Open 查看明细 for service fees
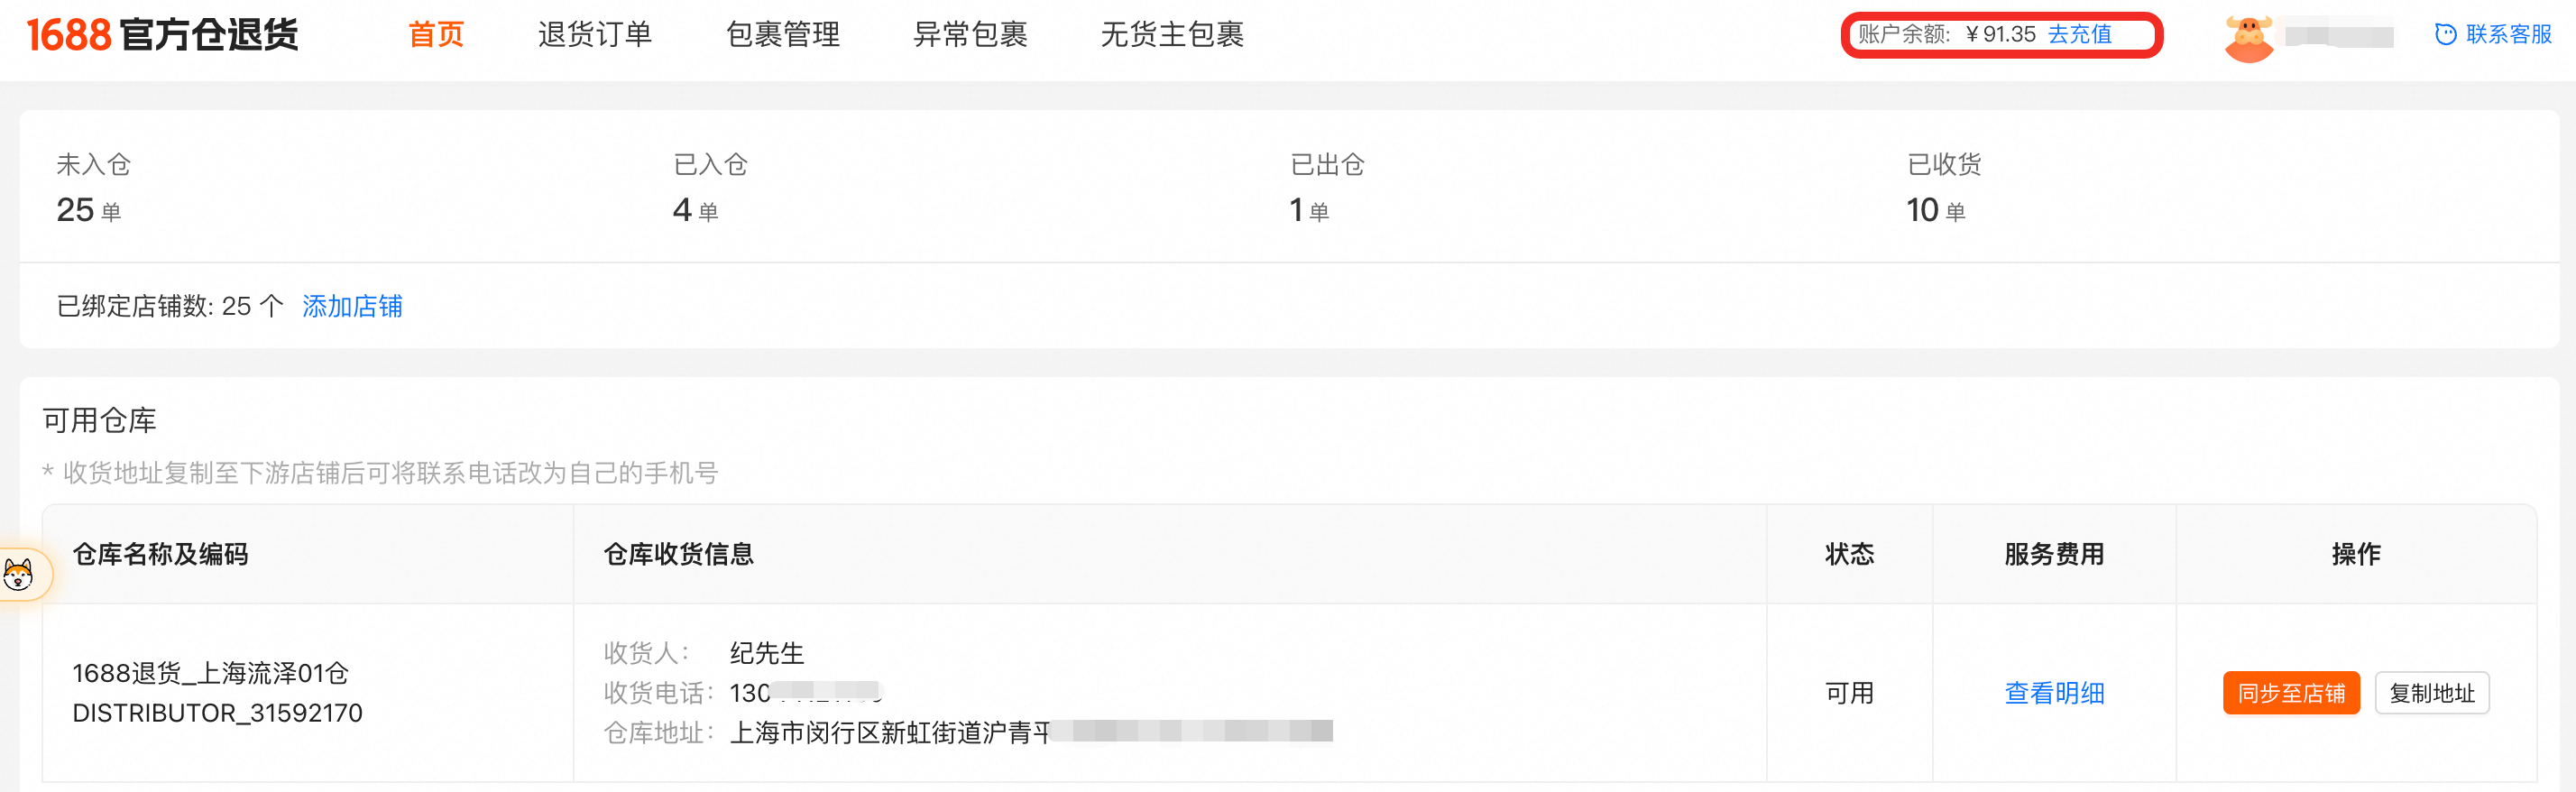The height and width of the screenshot is (792, 2576). click(2054, 693)
